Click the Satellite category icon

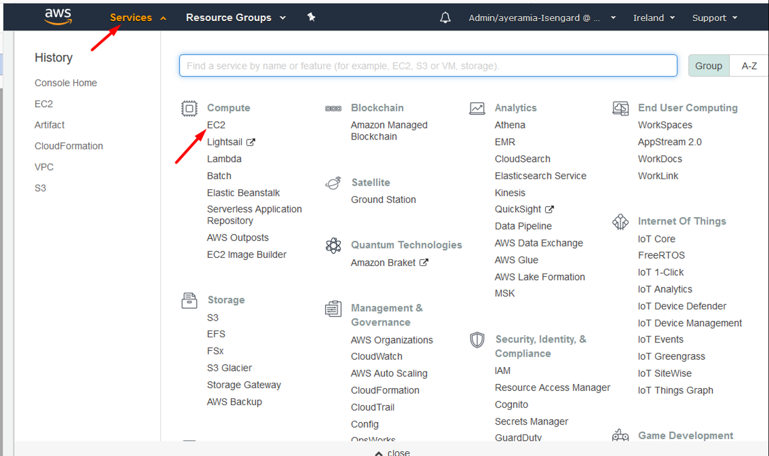[x=333, y=183]
